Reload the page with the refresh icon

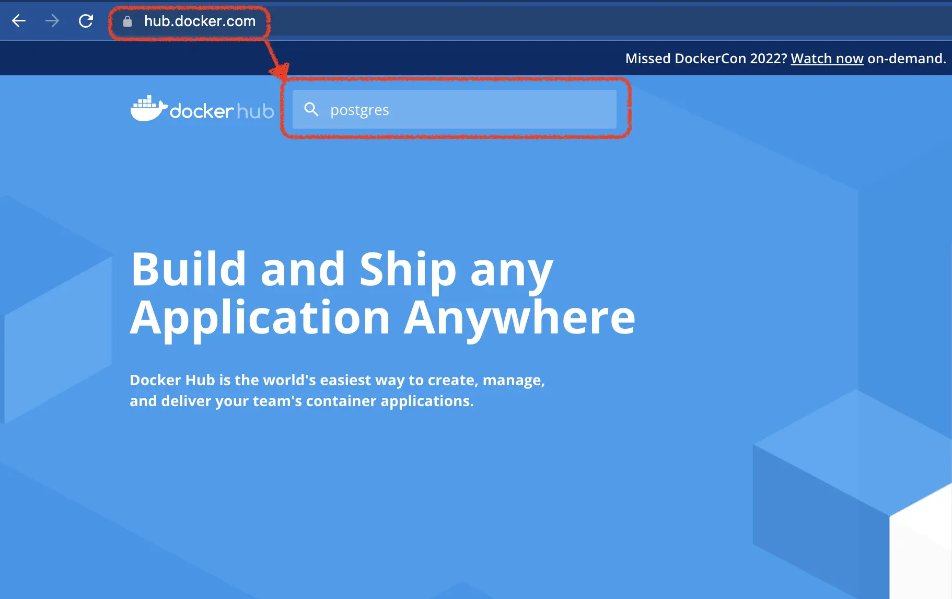click(x=86, y=21)
